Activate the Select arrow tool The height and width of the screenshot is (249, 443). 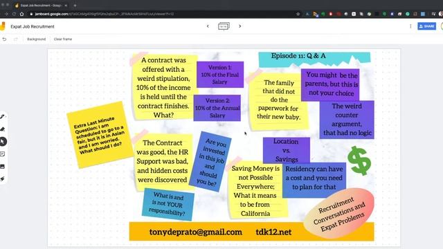coord(3,141)
